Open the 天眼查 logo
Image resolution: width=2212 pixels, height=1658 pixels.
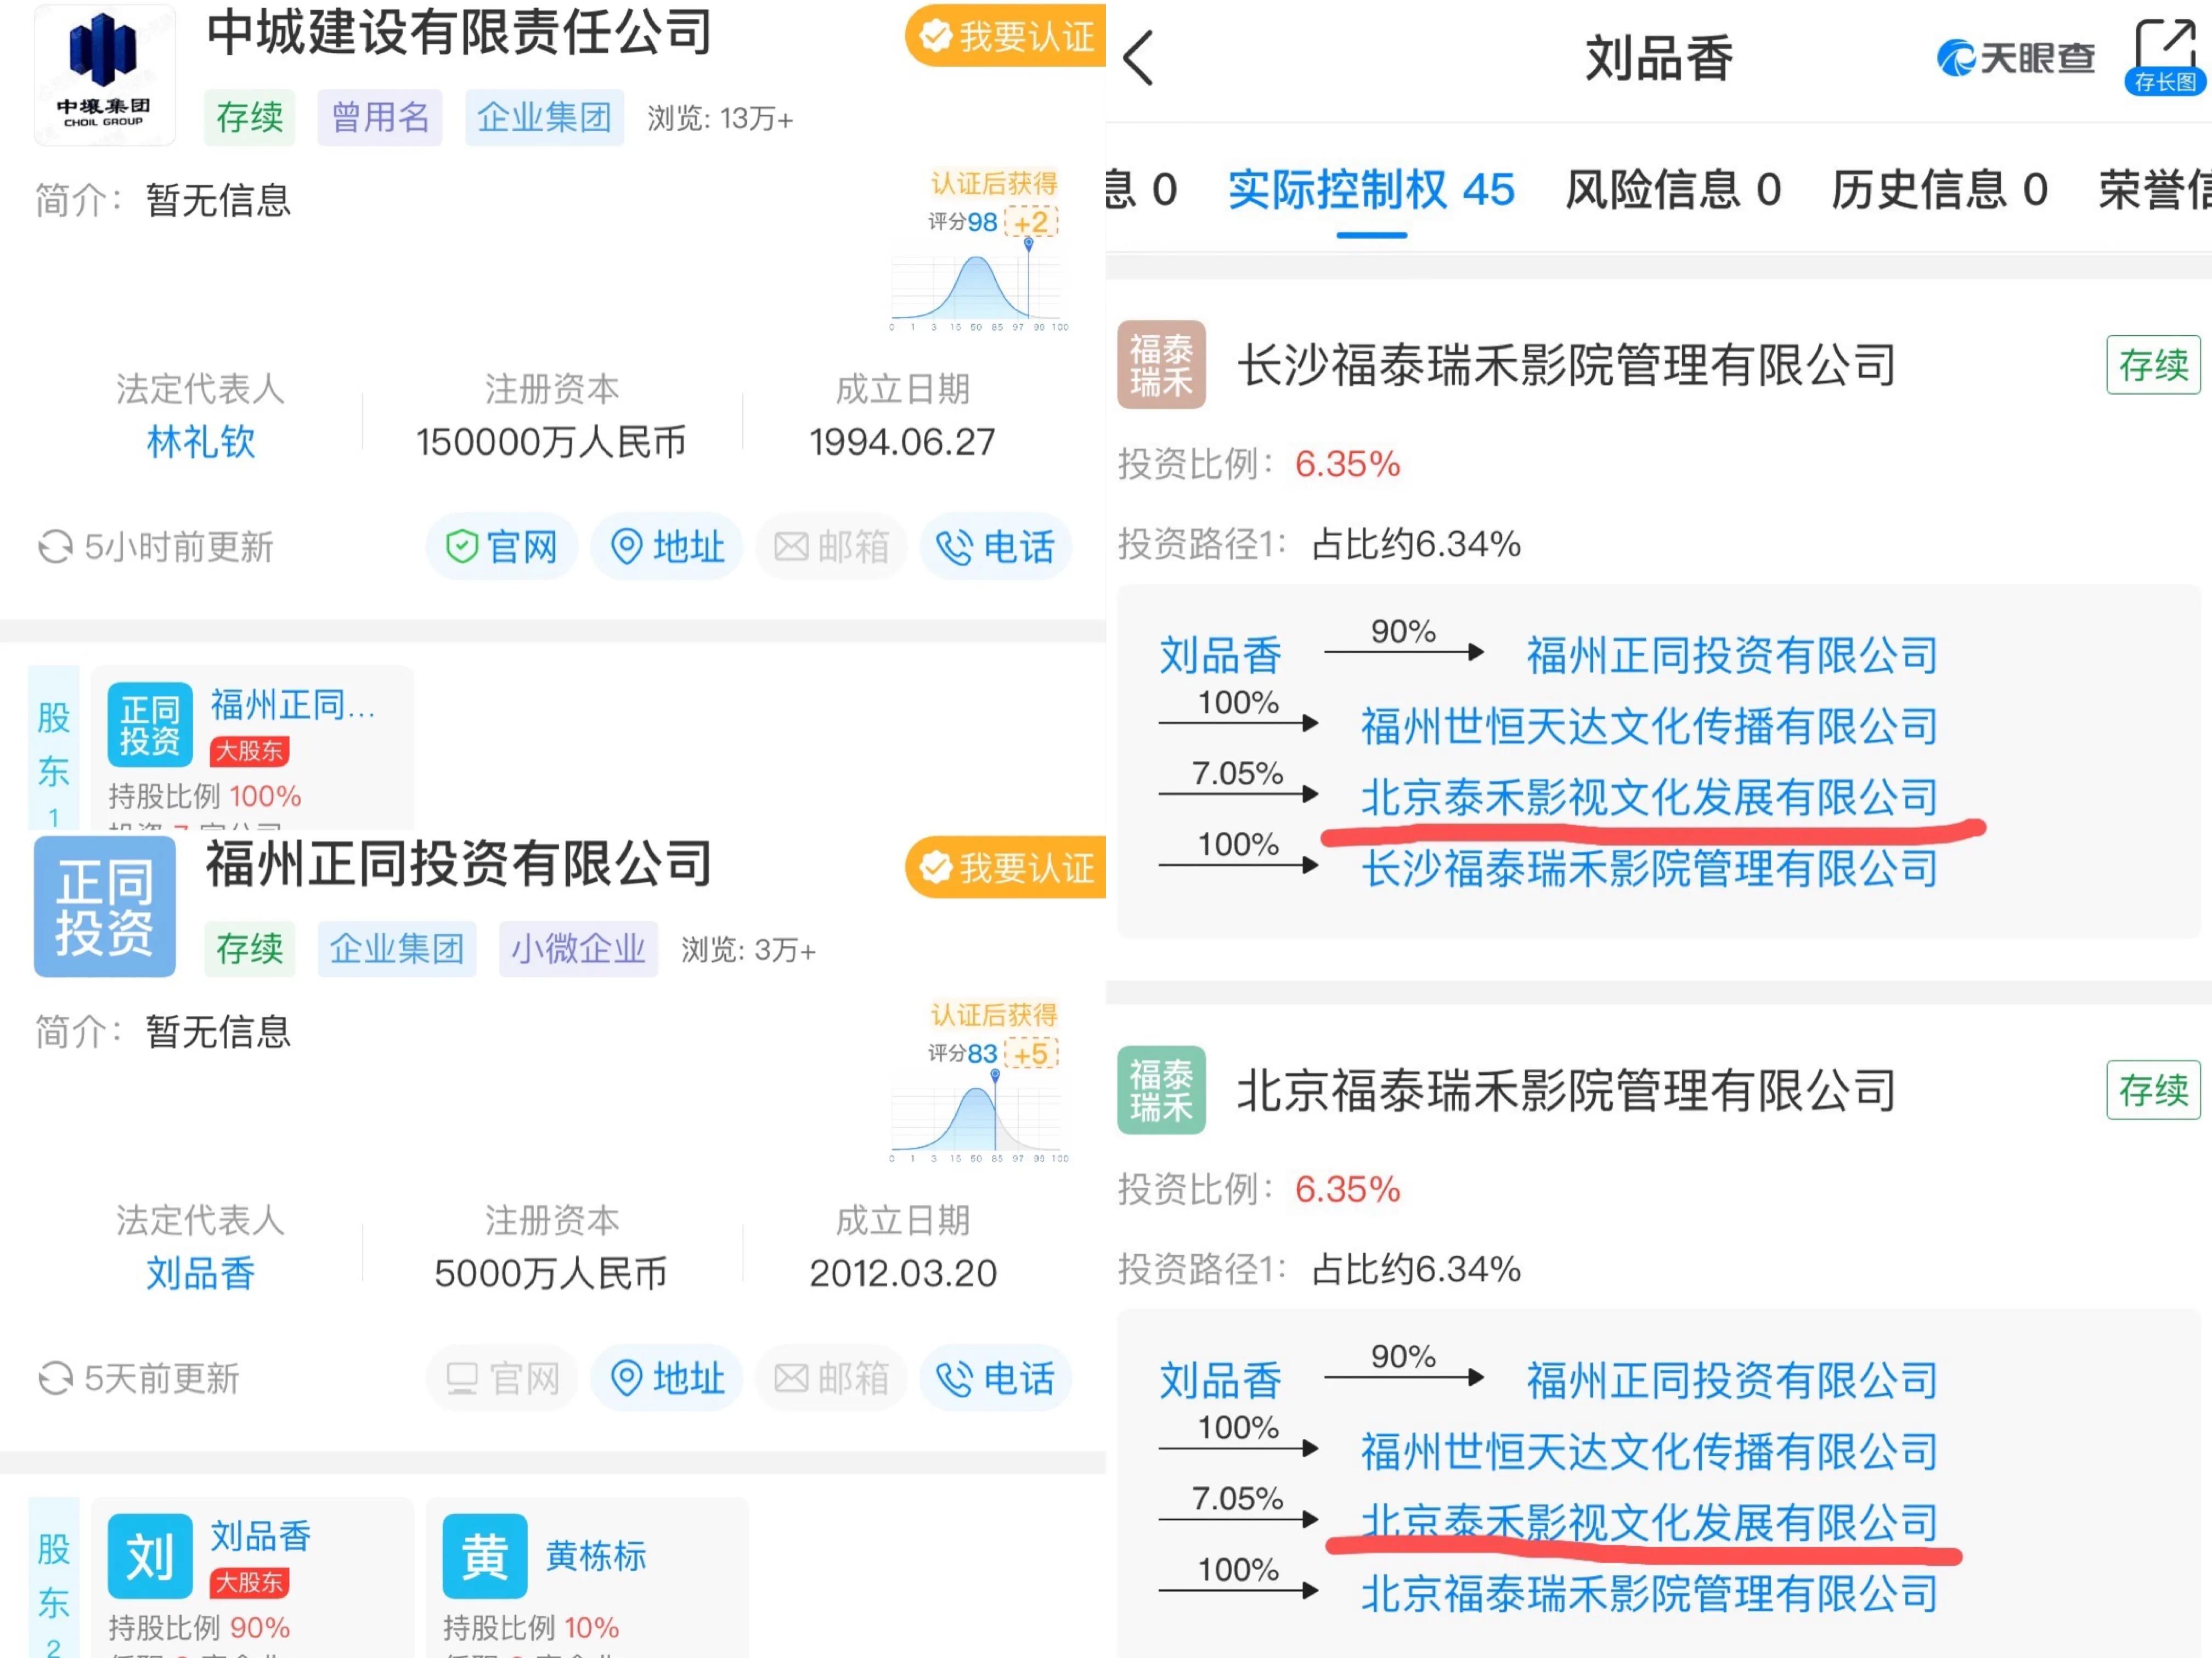pyautogui.click(x=2015, y=57)
